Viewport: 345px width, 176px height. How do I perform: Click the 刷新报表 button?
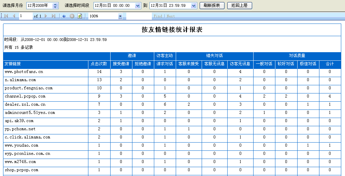212,5
